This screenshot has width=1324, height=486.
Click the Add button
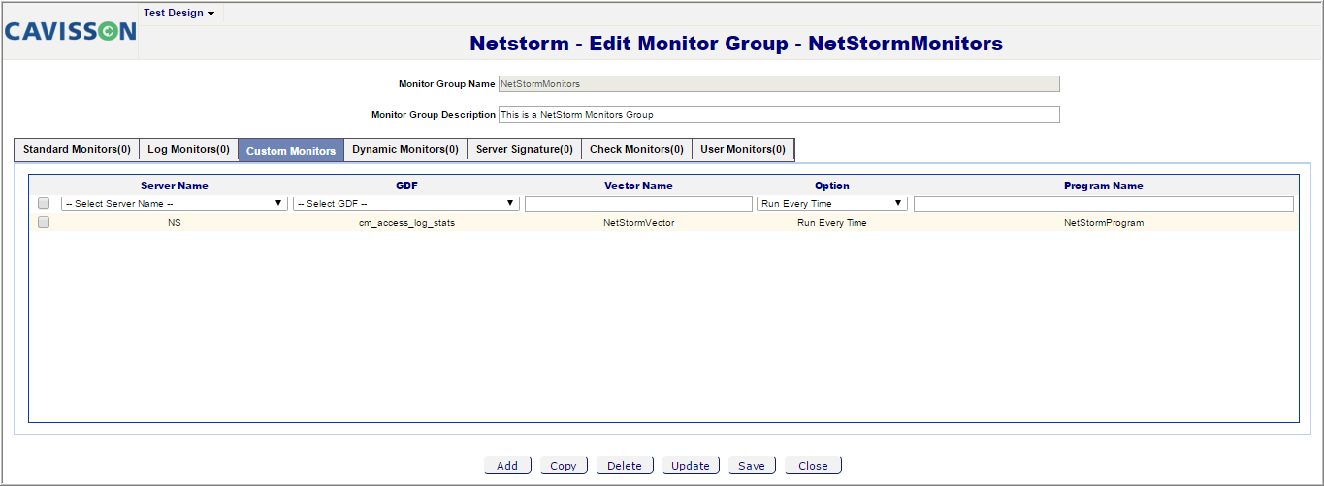(x=507, y=466)
